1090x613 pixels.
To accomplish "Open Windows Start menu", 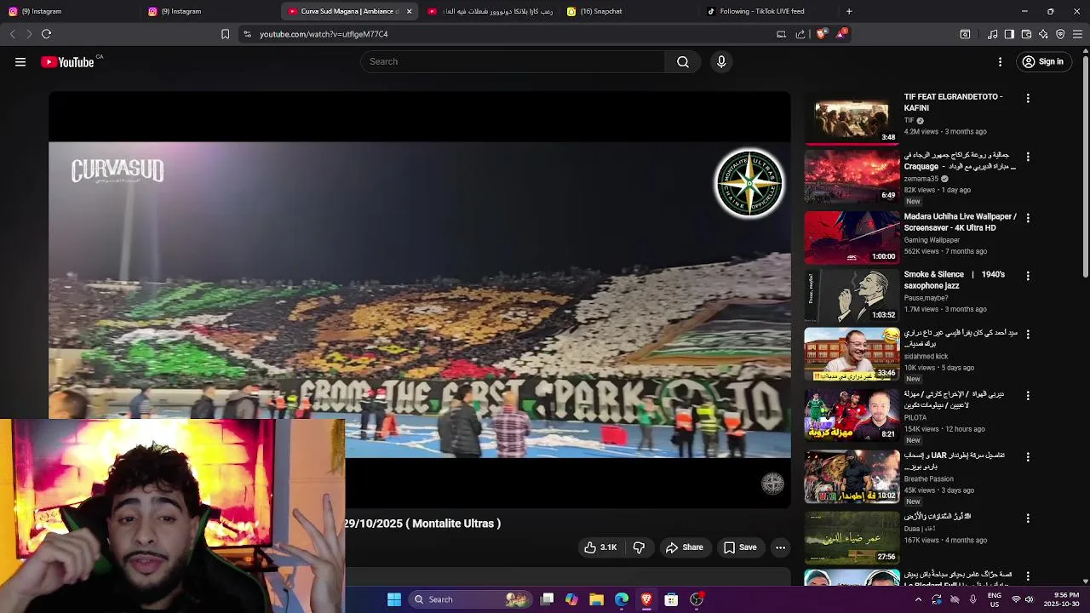I will (x=394, y=599).
